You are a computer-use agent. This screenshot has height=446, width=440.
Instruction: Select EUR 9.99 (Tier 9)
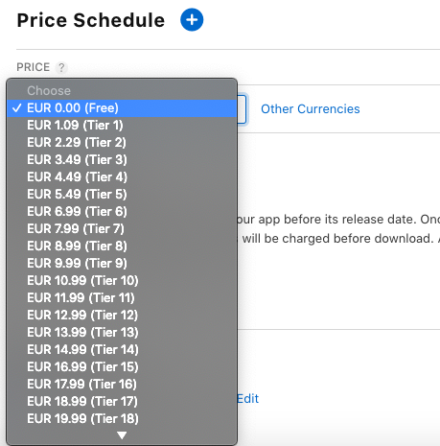[x=122, y=264]
